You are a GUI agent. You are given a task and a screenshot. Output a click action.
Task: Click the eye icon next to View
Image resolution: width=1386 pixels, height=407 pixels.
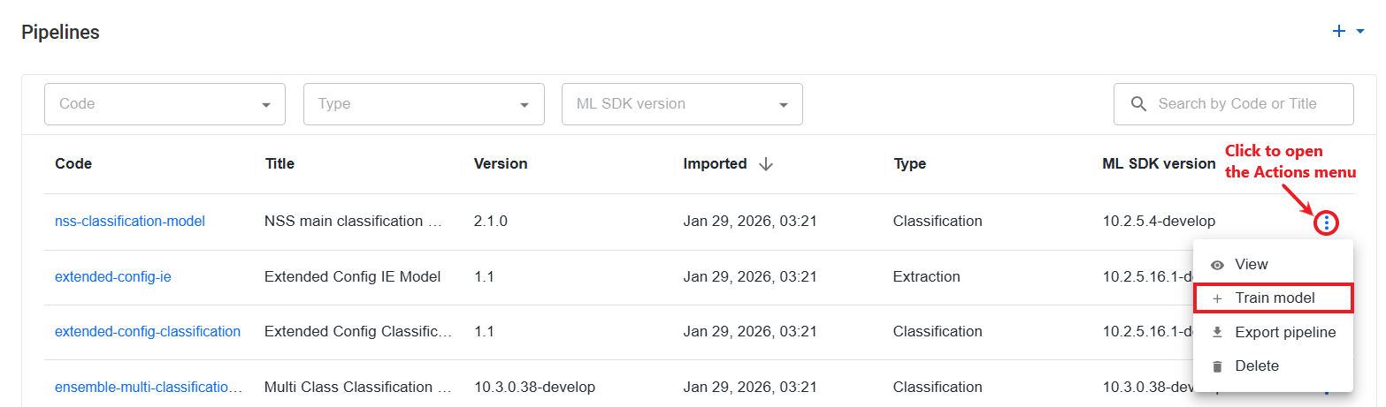click(x=1217, y=265)
